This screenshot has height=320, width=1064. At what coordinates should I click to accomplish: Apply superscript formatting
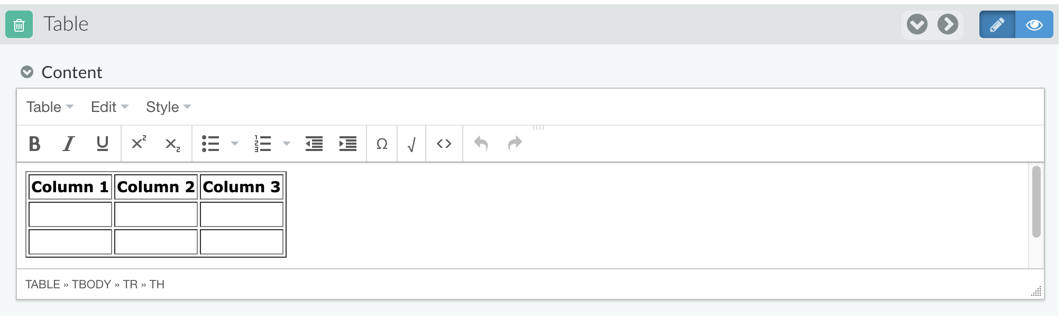(x=139, y=144)
